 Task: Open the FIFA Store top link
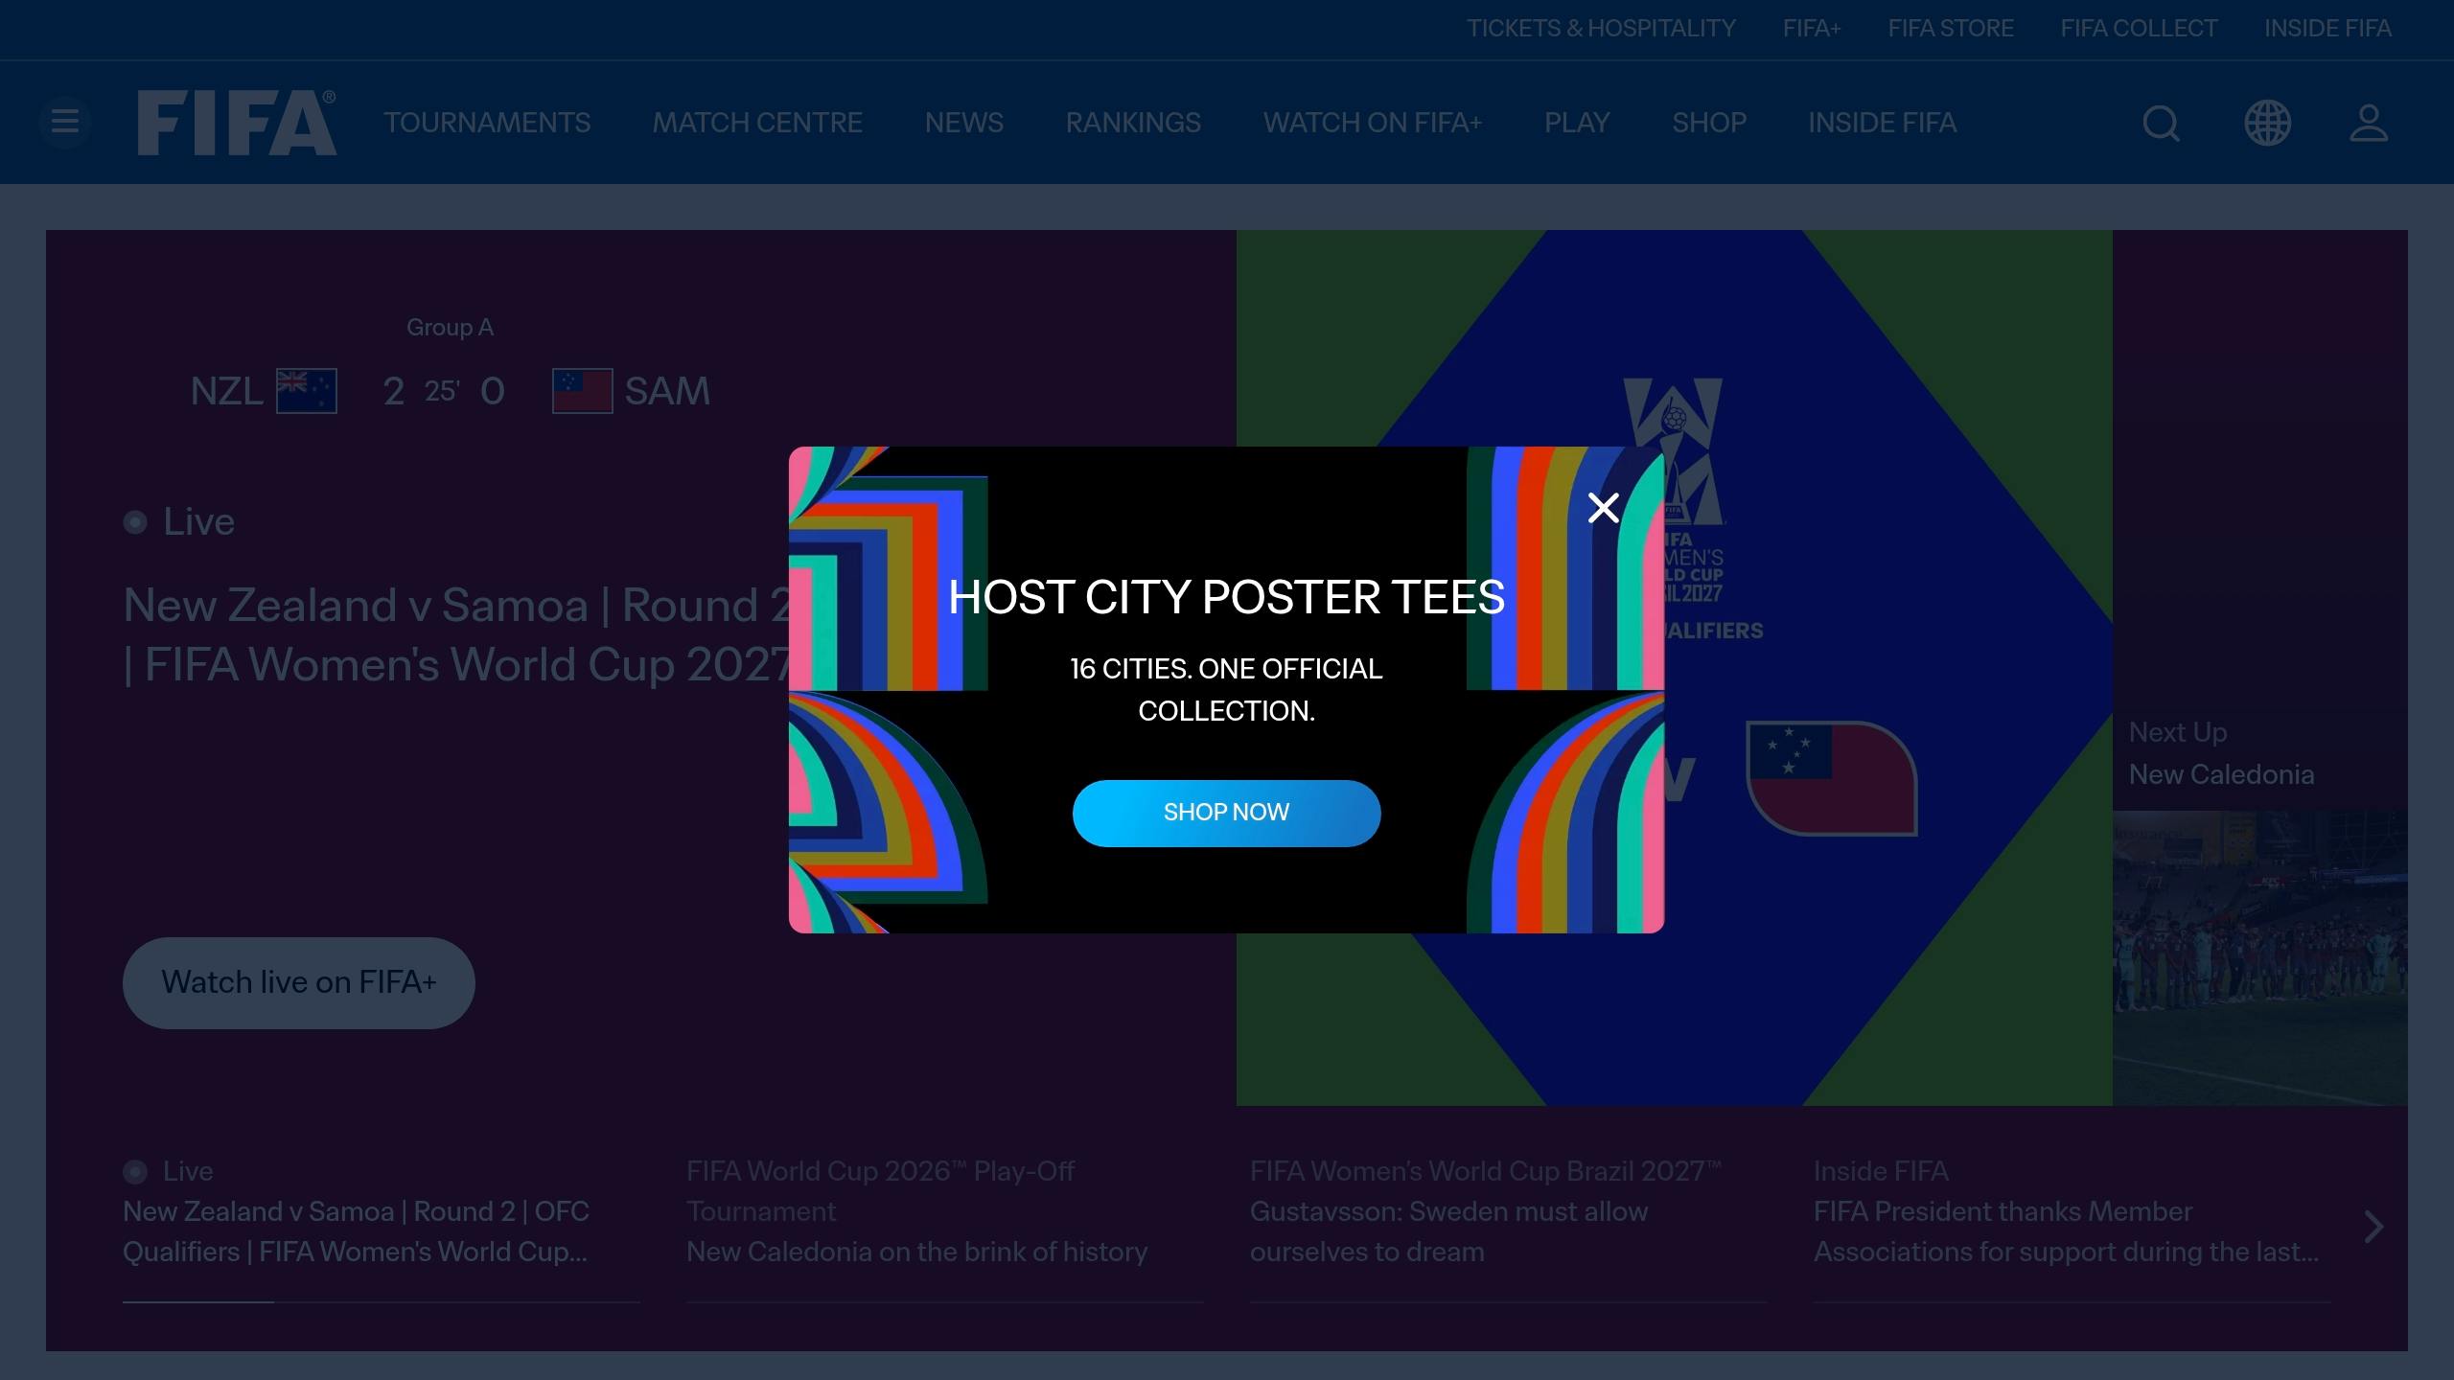[x=1951, y=29]
